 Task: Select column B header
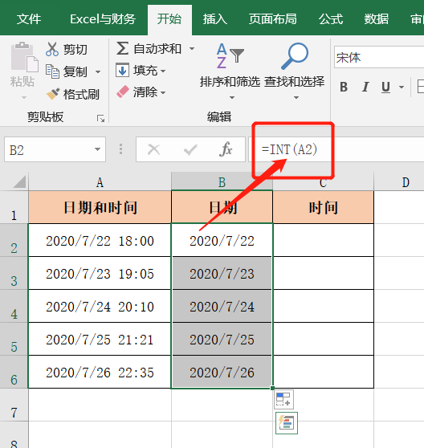coord(222,182)
